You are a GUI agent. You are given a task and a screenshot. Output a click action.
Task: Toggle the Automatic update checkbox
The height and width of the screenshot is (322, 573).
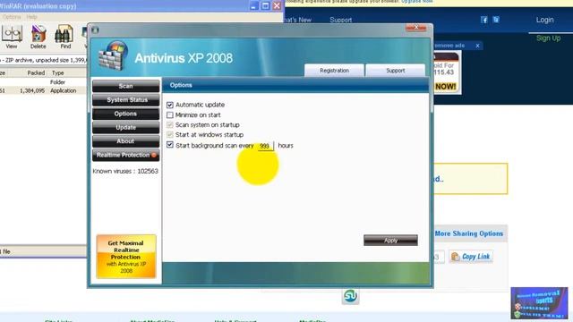(170, 105)
